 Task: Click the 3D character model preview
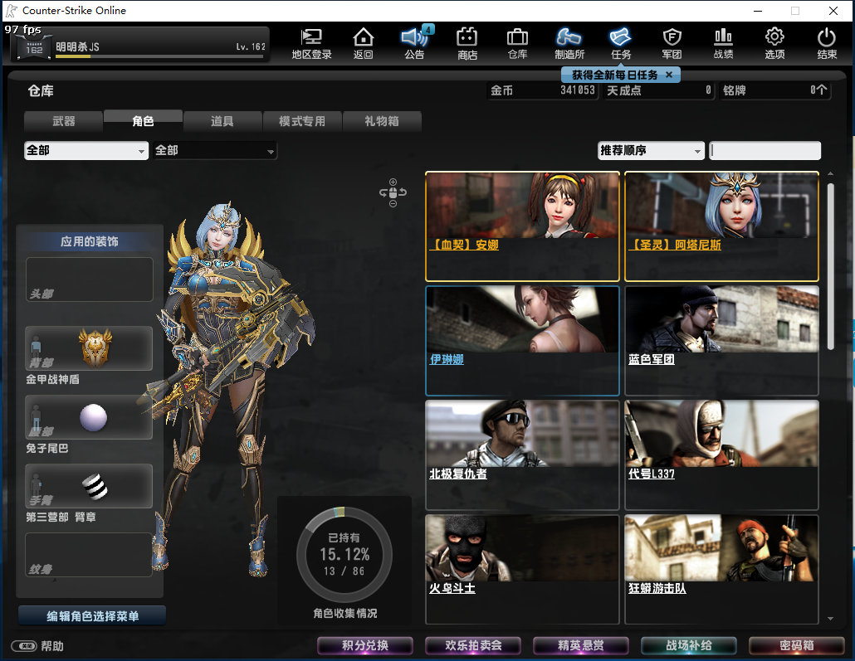click(x=229, y=387)
